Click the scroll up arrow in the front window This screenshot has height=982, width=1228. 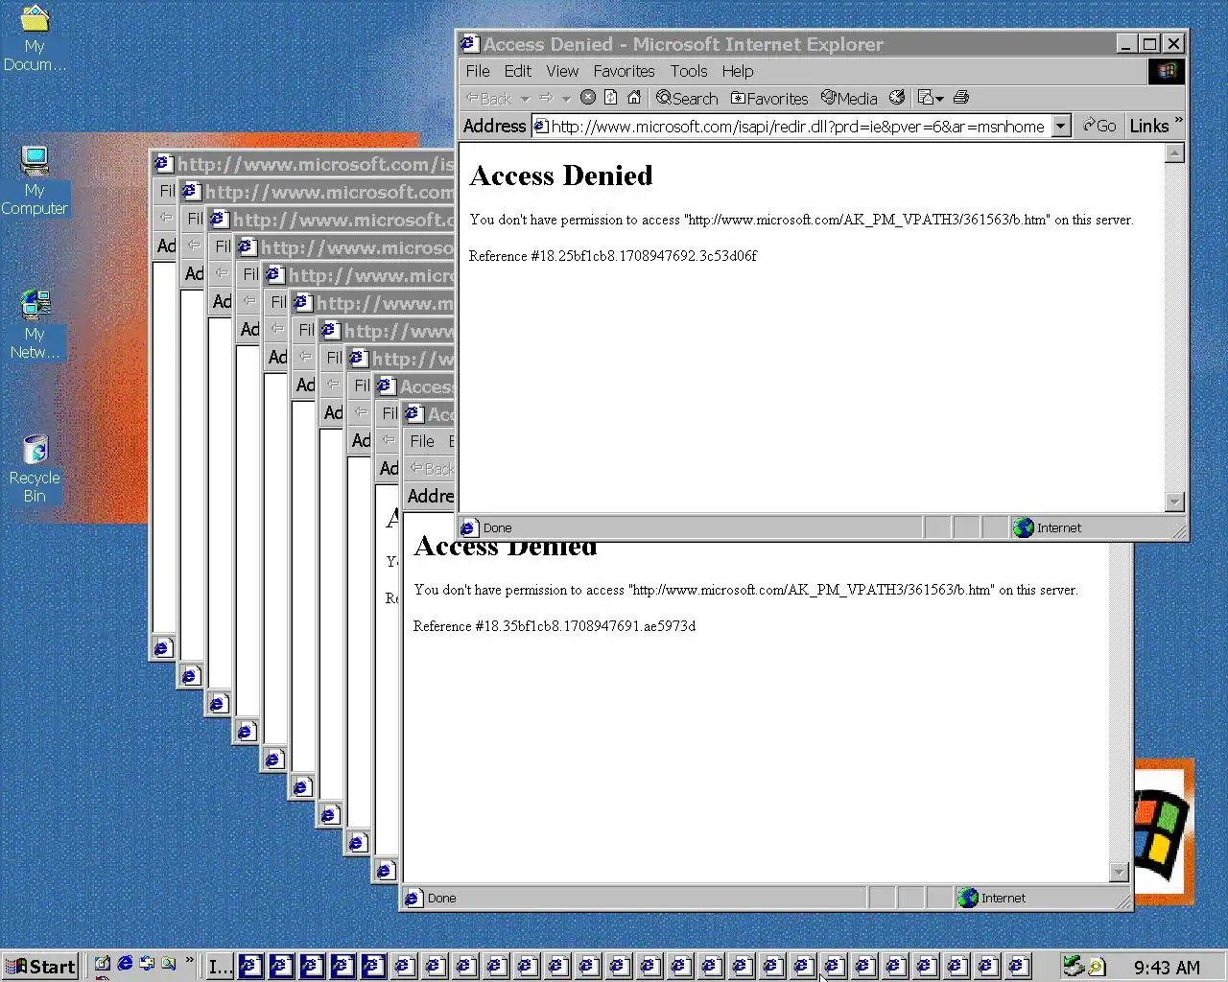[1174, 153]
